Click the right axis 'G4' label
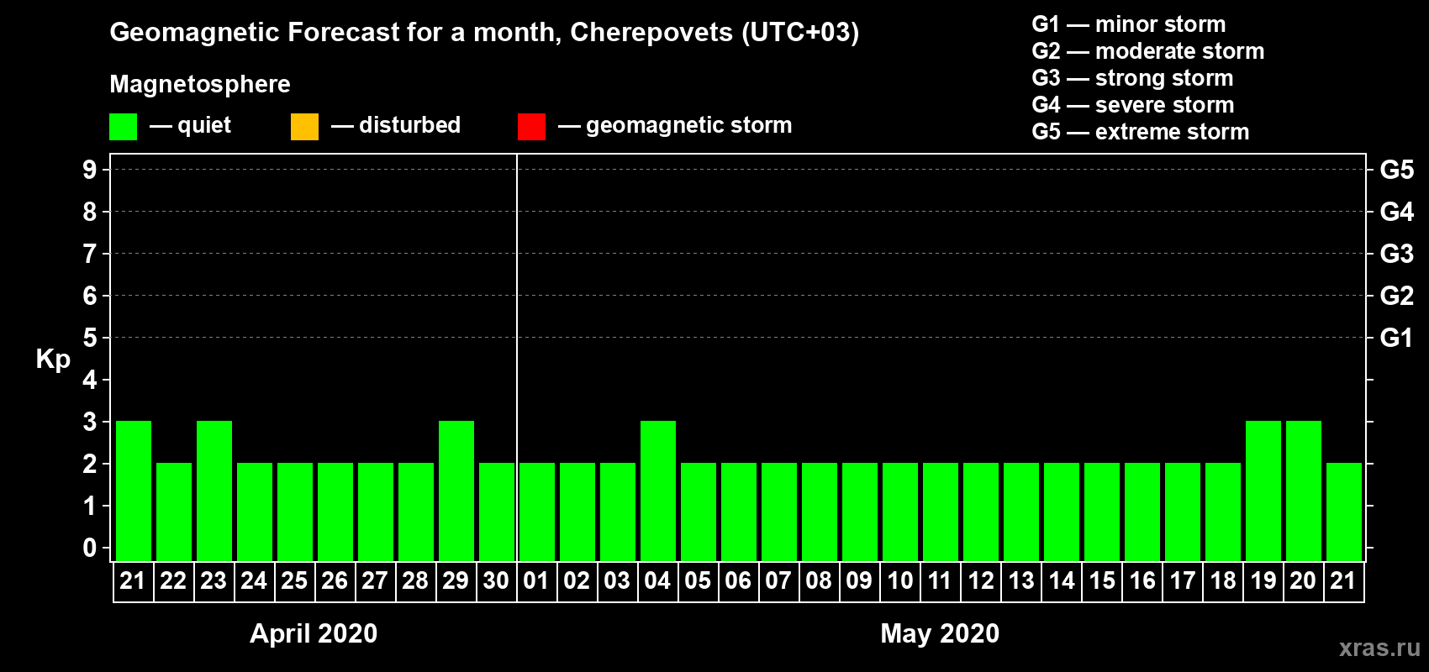Viewport: 1429px width, 672px height. pos(1396,212)
